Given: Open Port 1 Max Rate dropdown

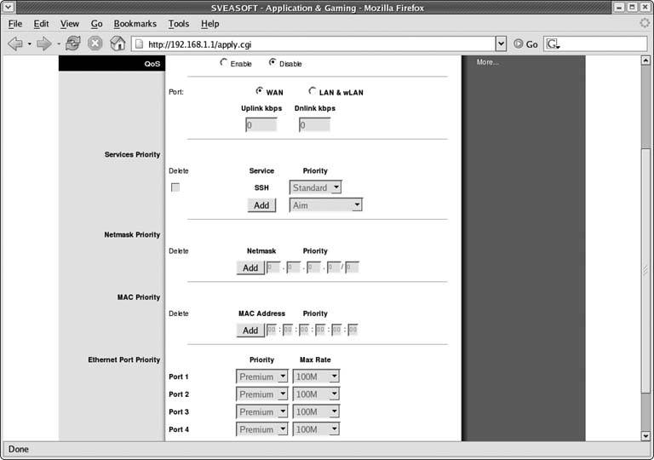Looking at the screenshot, I should pyautogui.click(x=317, y=377).
